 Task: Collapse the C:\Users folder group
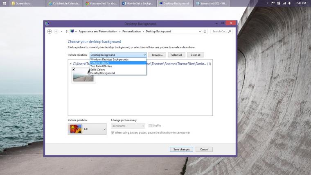tap(70, 64)
